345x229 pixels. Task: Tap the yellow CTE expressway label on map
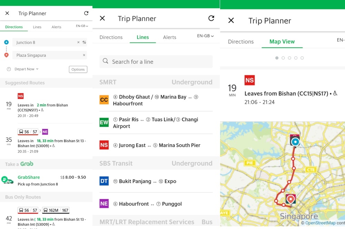pyautogui.click(x=311, y=169)
